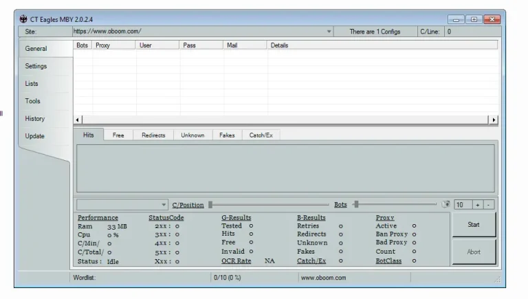This screenshot has height=299, width=528.
Task: Click the Start button
Action: (x=474, y=225)
